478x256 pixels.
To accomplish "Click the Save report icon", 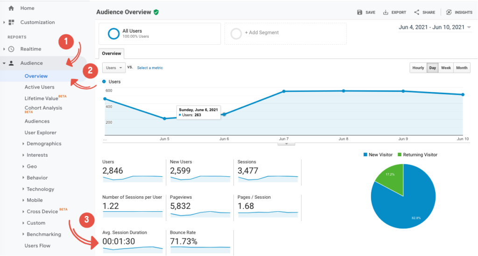I will (x=359, y=13).
